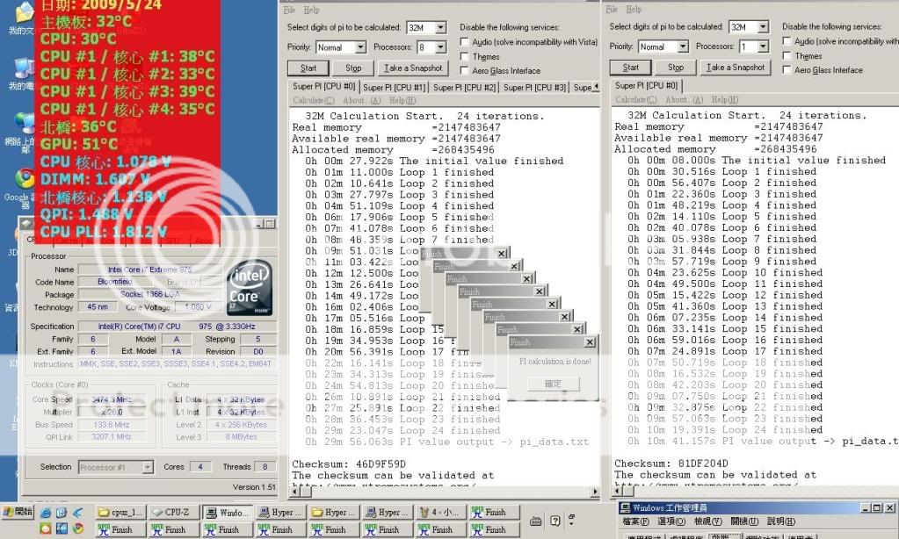Open the 檔案(F) menu in Task Manager
The height and width of the screenshot is (539, 899).
(636, 521)
